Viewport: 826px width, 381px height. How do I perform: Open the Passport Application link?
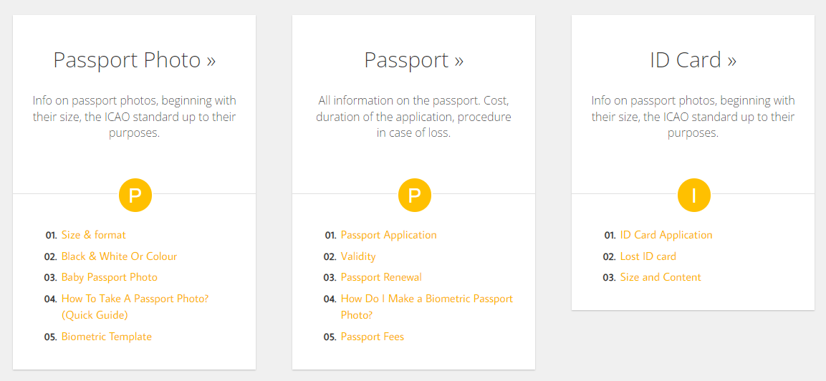pyautogui.click(x=388, y=235)
